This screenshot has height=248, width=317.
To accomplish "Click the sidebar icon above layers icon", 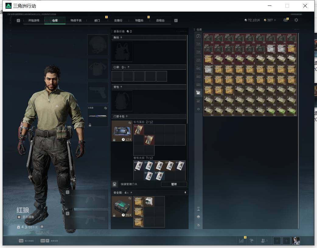I will (198, 209).
